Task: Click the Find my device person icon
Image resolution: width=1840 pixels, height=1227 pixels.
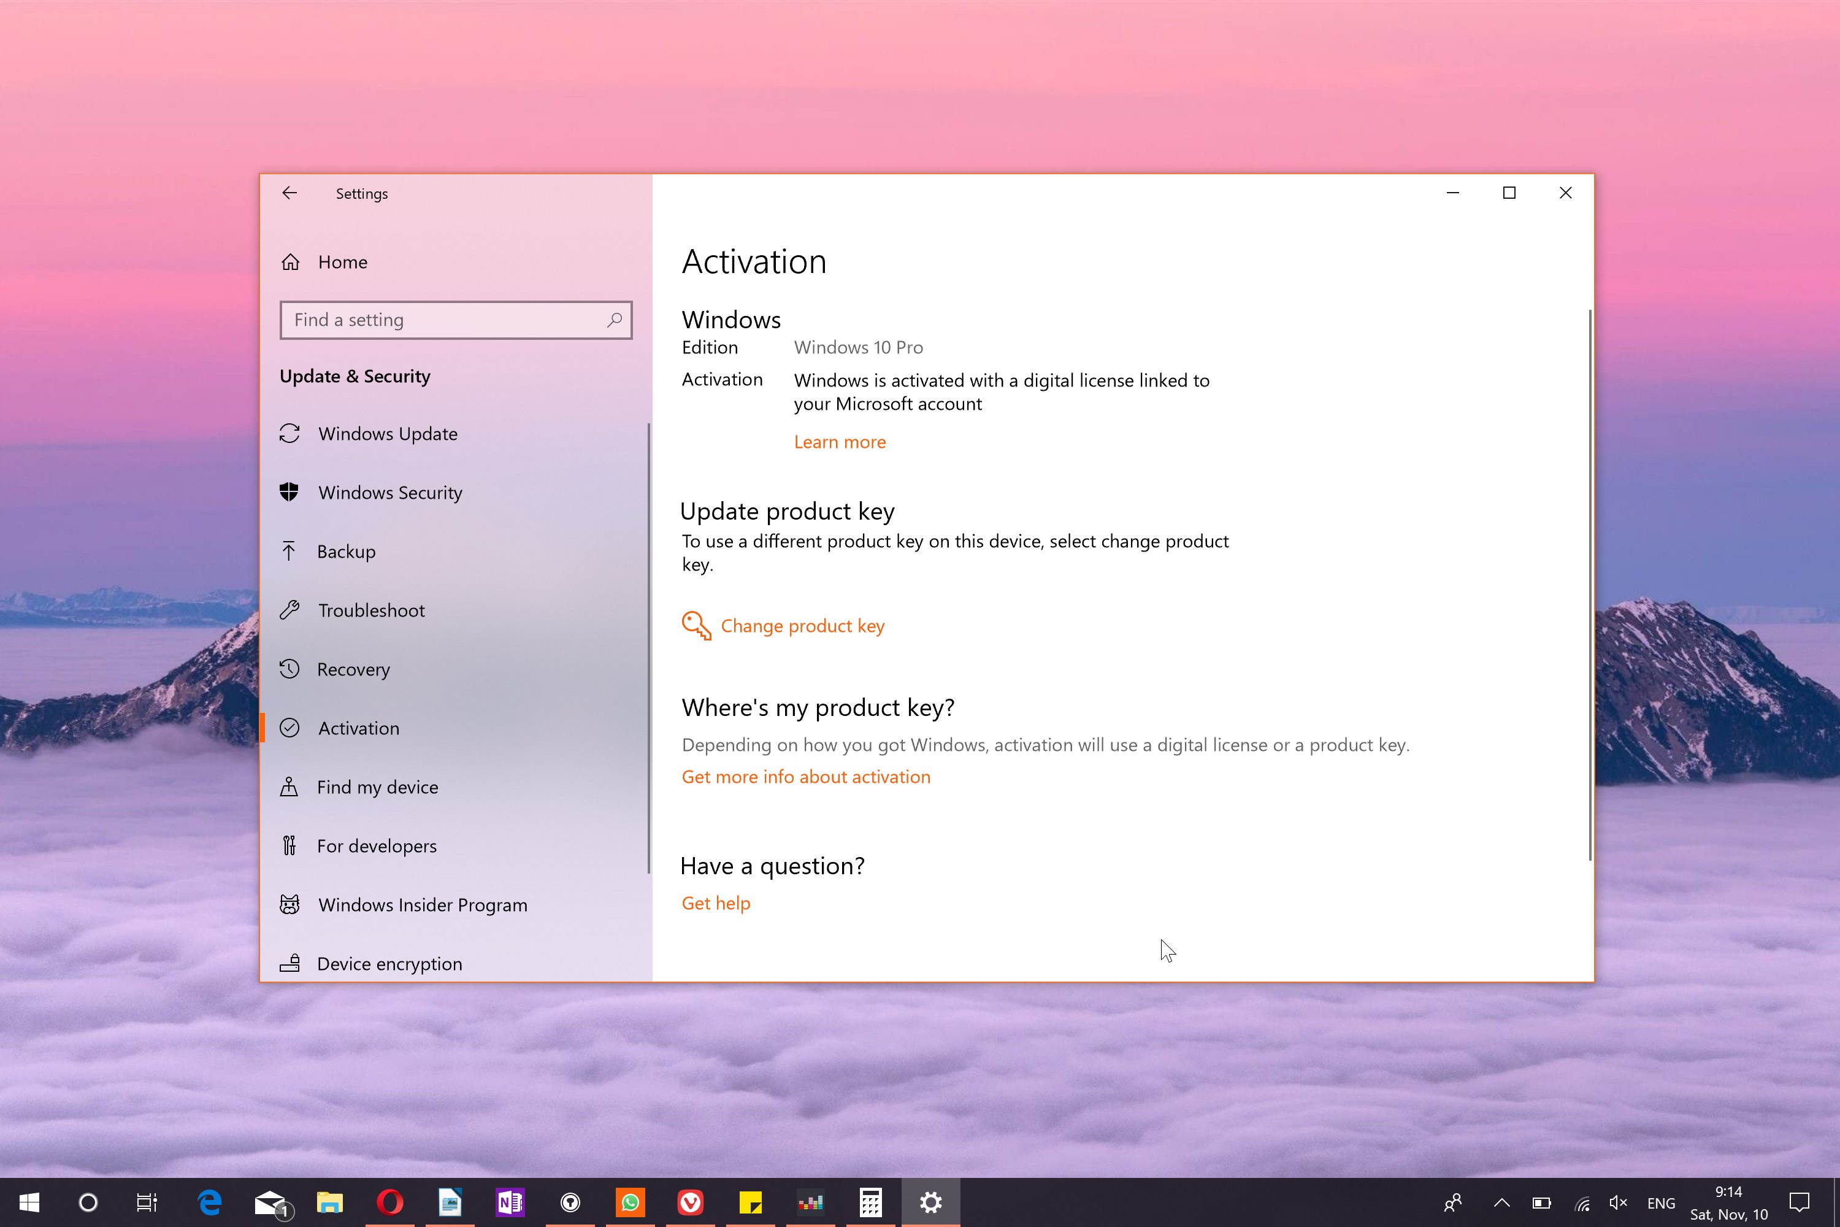Action: (x=289, y=787)
